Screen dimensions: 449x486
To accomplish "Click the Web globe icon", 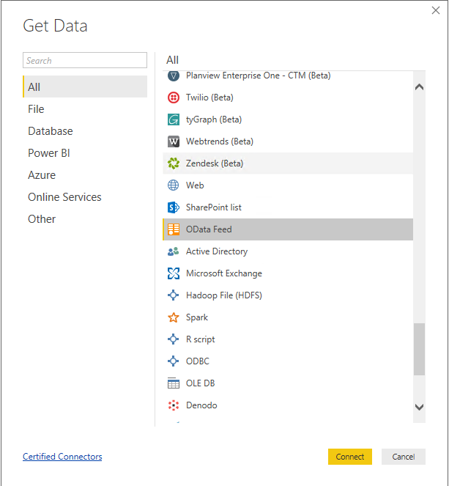I will click(x=174, y=185).
